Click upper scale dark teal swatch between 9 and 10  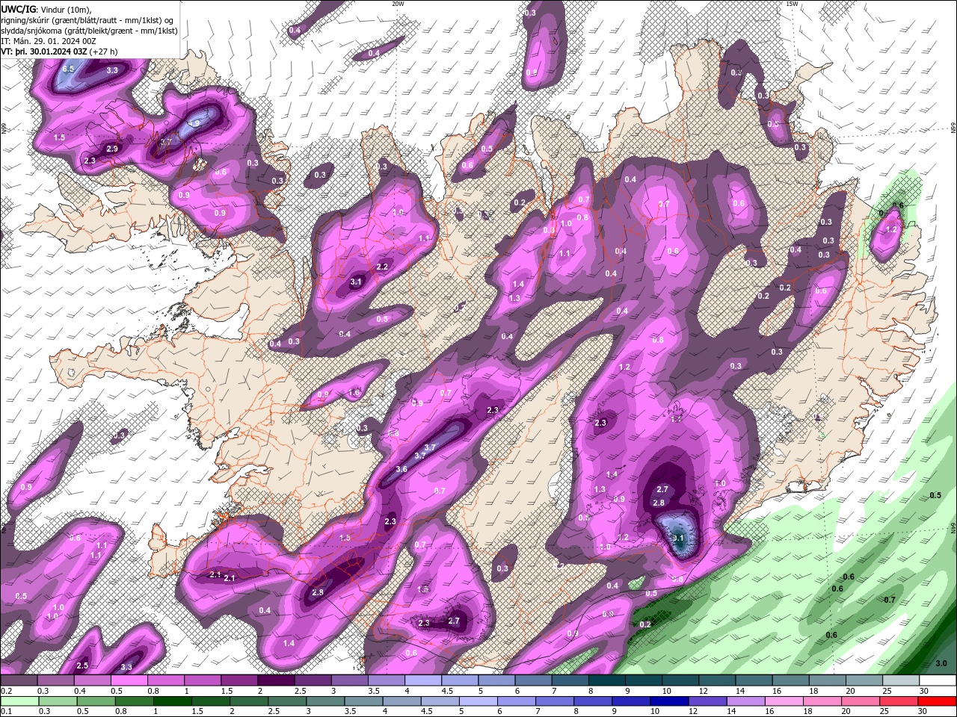[x=644, y=680]
